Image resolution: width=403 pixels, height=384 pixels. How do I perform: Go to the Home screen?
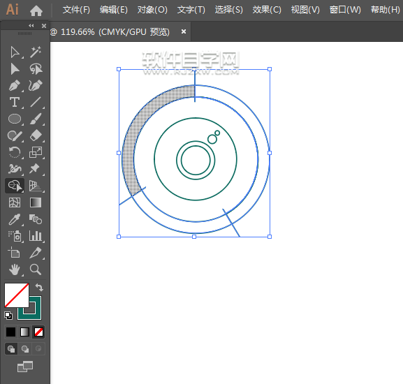coord(36,10)
